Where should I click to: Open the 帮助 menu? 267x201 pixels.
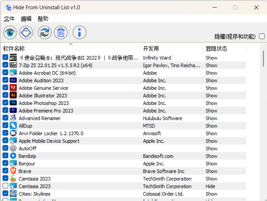tap(43, 18)
